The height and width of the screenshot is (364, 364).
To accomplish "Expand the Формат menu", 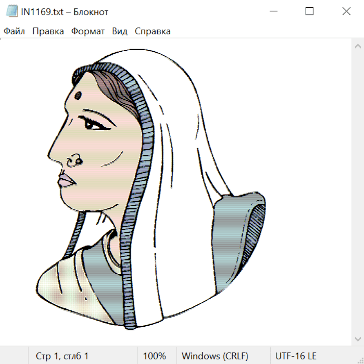I will tap(88, 32).
